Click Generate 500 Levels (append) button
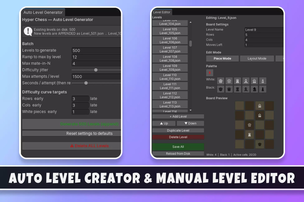Screen dimensions: 304x202 (x=72, y=124)
